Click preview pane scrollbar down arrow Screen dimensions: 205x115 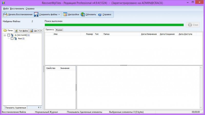201,107
